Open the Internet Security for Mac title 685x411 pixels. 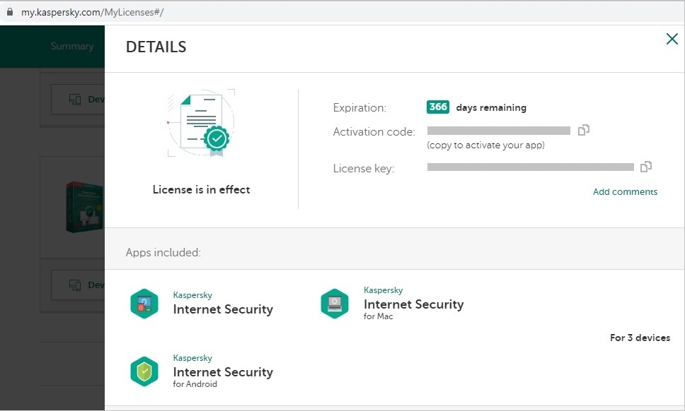(413, 304)
